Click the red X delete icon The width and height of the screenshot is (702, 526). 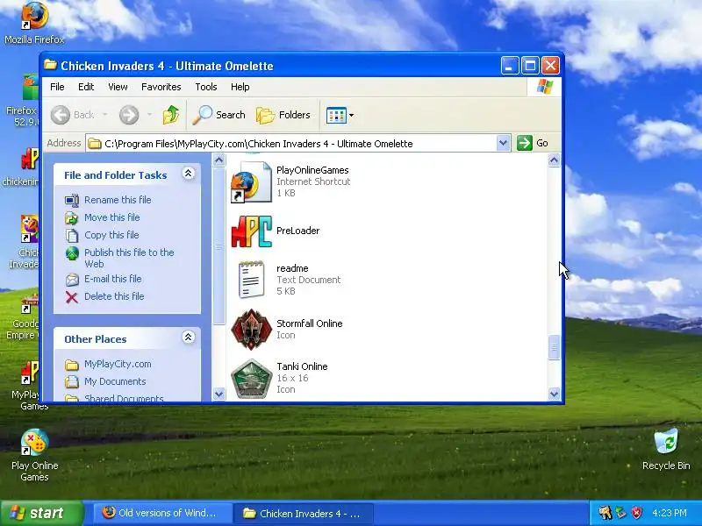[72, 296]
